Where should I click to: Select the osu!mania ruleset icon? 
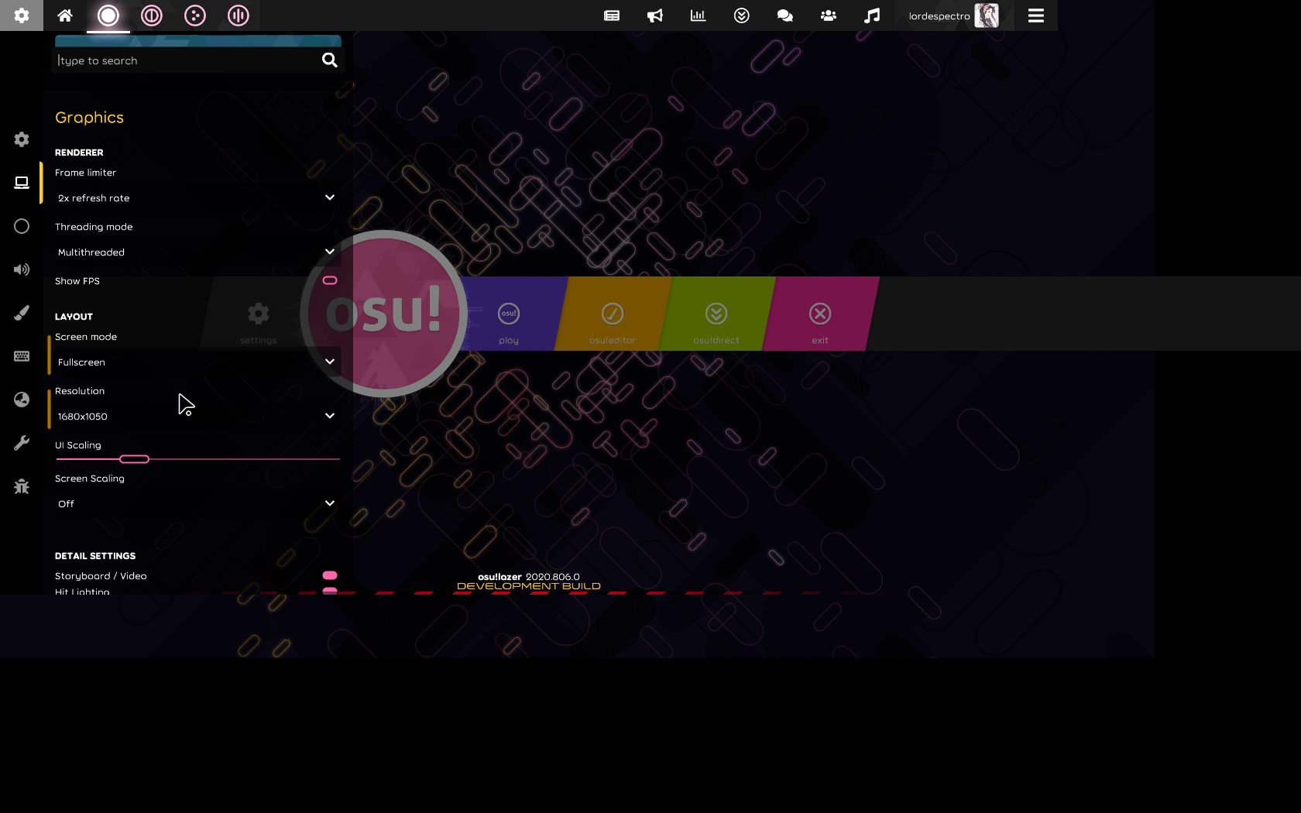239,15
